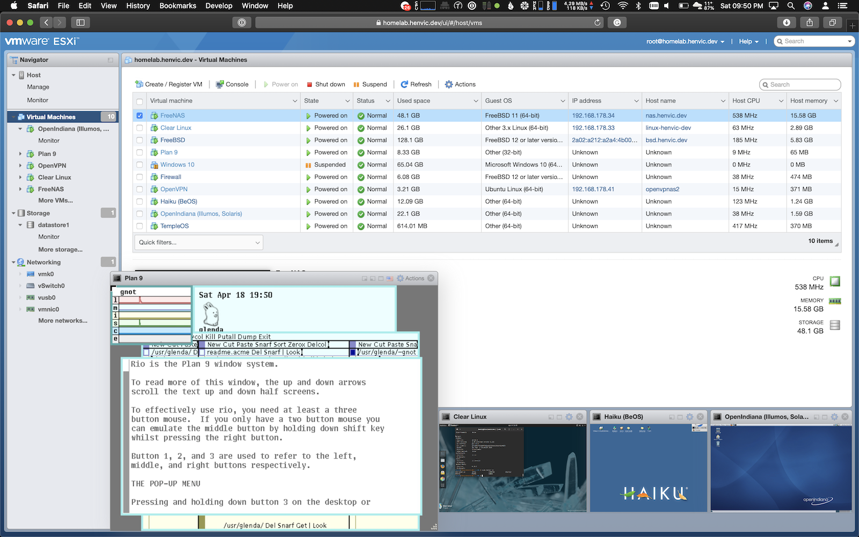859x537 pixels.
Task: Click More networks... in Navigator
Action: click(x=63, y=321)
